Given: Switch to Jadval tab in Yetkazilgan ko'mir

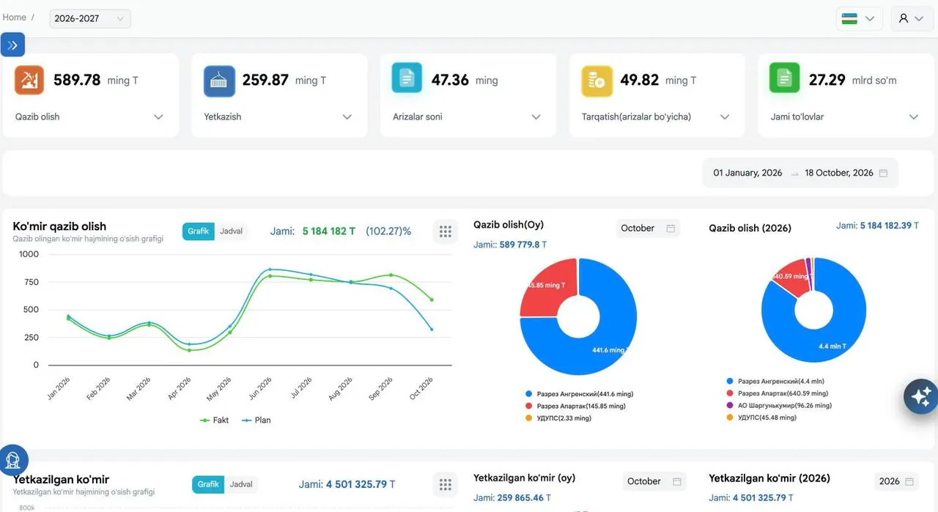Looking at the screenshot, I should pos(241,484).
